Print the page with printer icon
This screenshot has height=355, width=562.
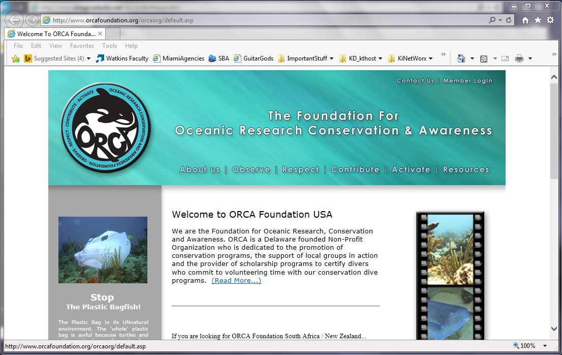(519, 58)
